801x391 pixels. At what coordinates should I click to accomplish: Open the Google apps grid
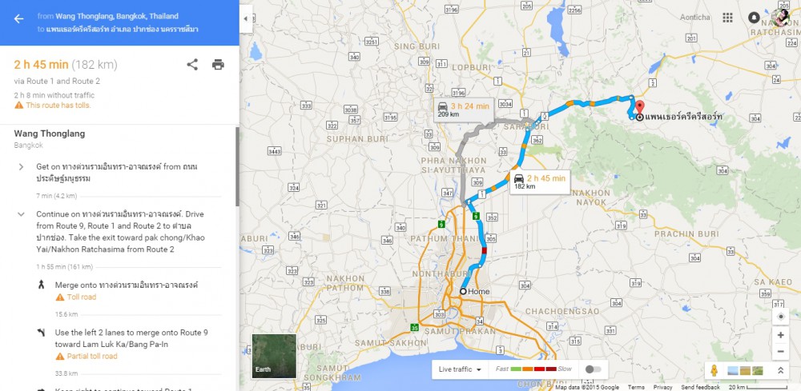pos(727,18)
